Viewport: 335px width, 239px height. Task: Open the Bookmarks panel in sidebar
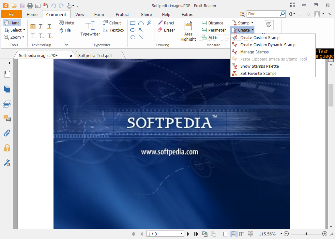[x=7, y=75]
